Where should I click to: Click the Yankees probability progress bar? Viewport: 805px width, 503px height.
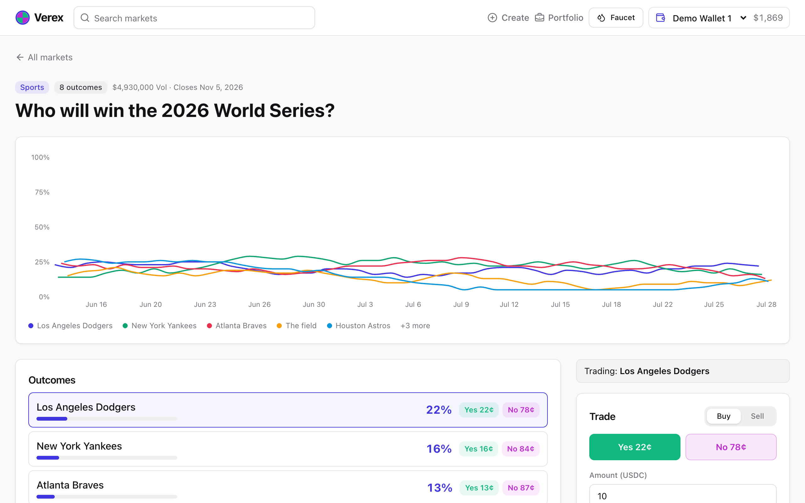[107, 458]
